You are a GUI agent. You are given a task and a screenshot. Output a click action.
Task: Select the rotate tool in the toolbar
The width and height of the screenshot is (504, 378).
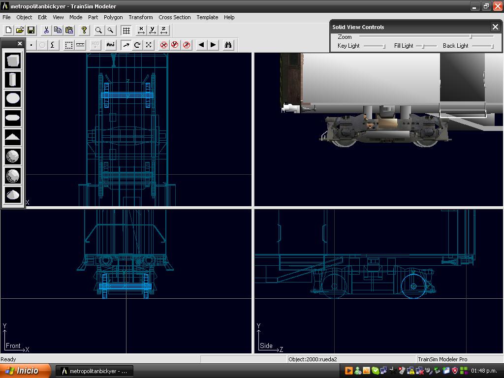(137, 45)
